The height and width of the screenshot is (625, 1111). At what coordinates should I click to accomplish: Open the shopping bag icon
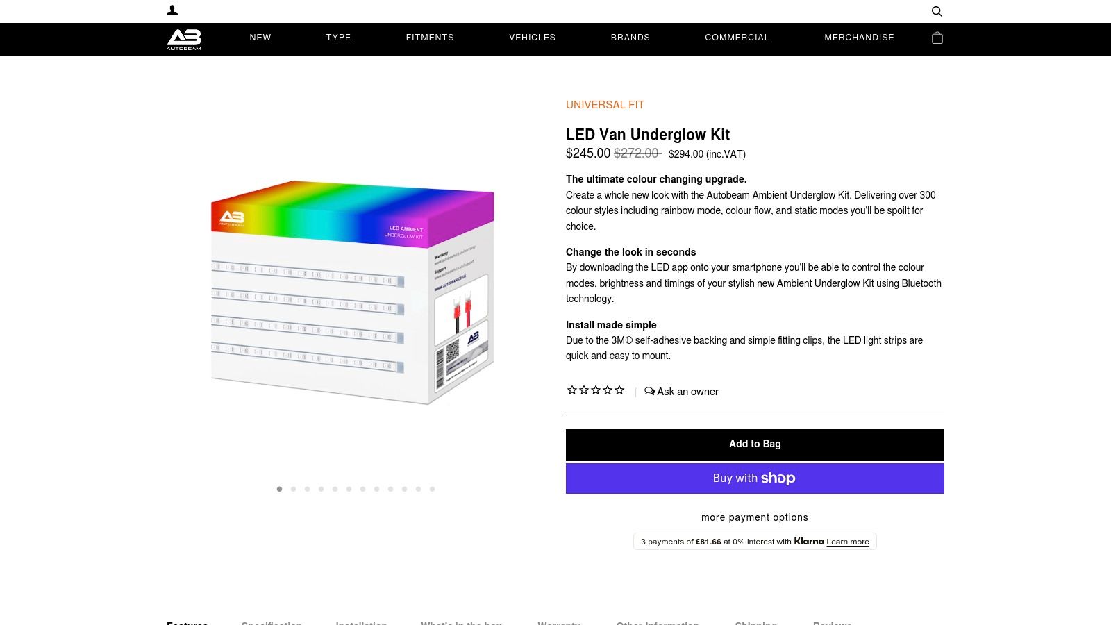(x=937, y=38)
